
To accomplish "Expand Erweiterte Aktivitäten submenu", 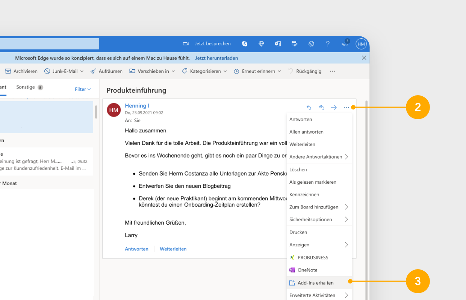I will [319, 295].
